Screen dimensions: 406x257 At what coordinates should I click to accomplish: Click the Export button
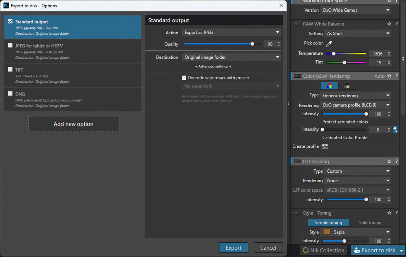point(233,248)
